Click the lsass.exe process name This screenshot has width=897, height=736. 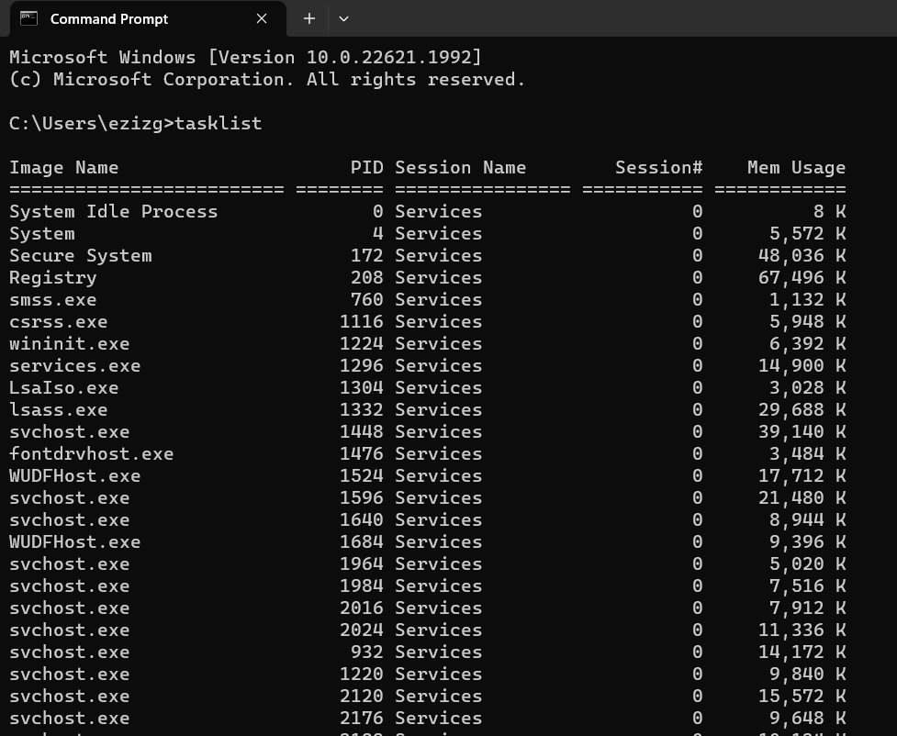(59, 409)
